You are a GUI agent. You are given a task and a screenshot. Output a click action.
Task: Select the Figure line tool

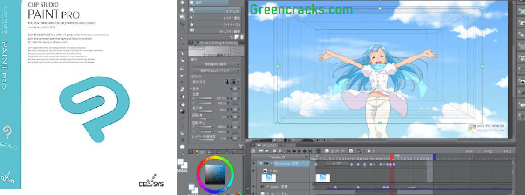point(182,118)
